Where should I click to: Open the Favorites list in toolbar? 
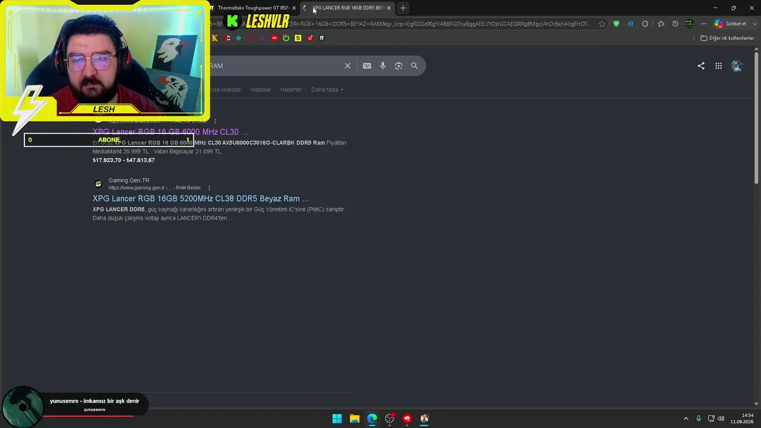click(661, 24)
